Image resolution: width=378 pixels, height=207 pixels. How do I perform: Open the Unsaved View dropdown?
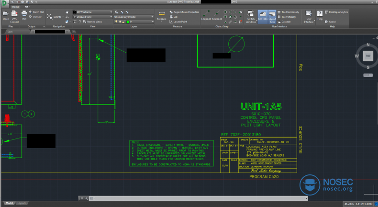pyautogui.click(x=92, y=17)
